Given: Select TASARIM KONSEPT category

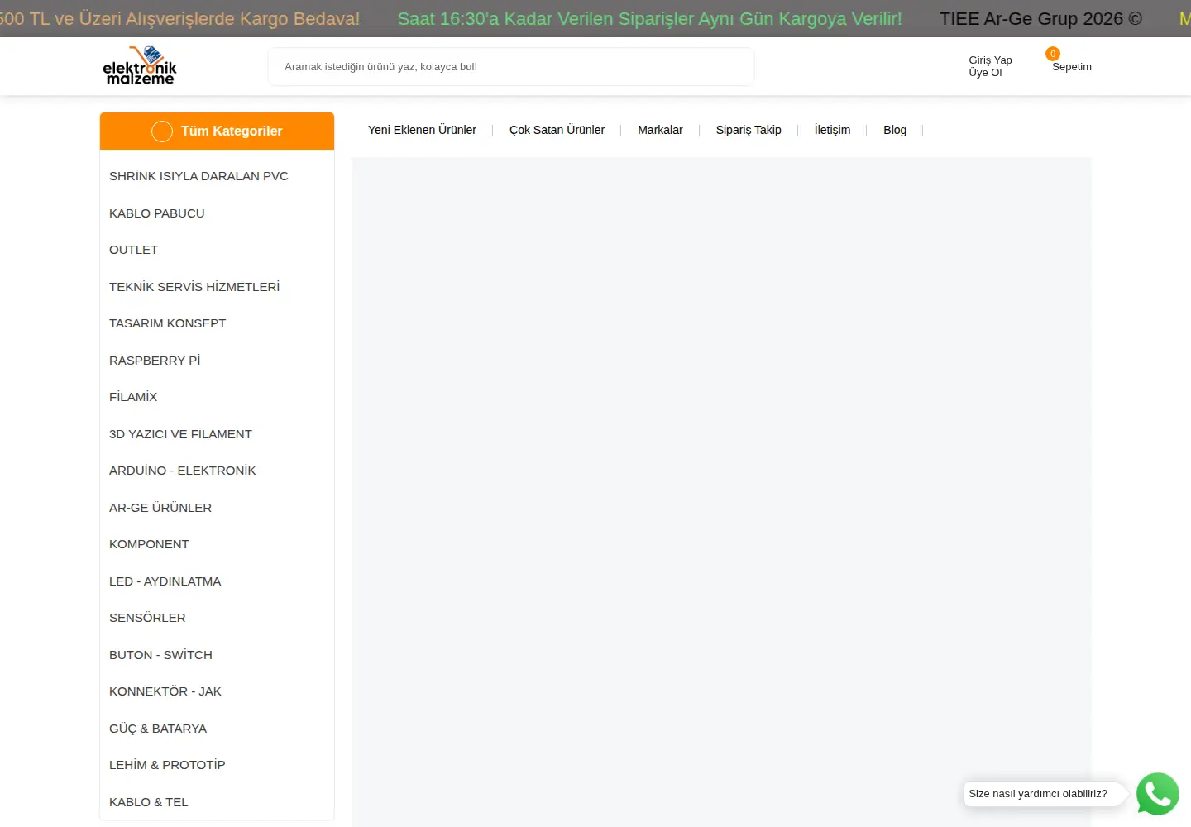Looking at the screenshot, I should (167, 323).
